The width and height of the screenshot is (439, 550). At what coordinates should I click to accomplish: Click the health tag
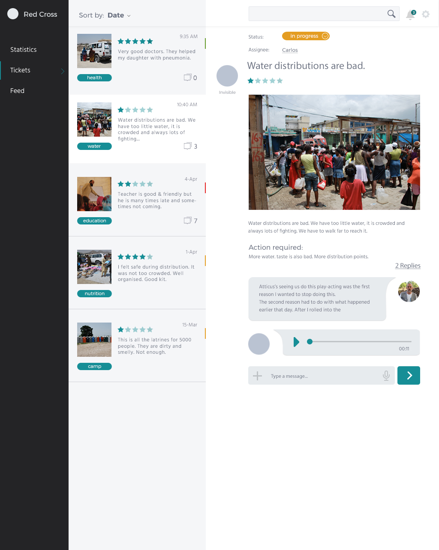pos(94,78)
